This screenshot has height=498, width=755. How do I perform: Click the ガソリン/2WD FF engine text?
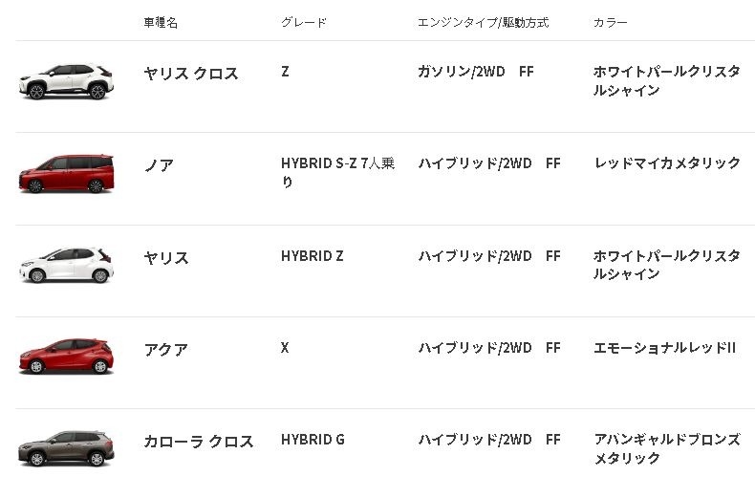[476, 72]
